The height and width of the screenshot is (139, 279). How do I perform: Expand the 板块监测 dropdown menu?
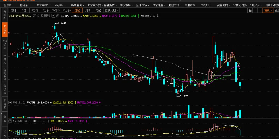(x=78, y=5)
